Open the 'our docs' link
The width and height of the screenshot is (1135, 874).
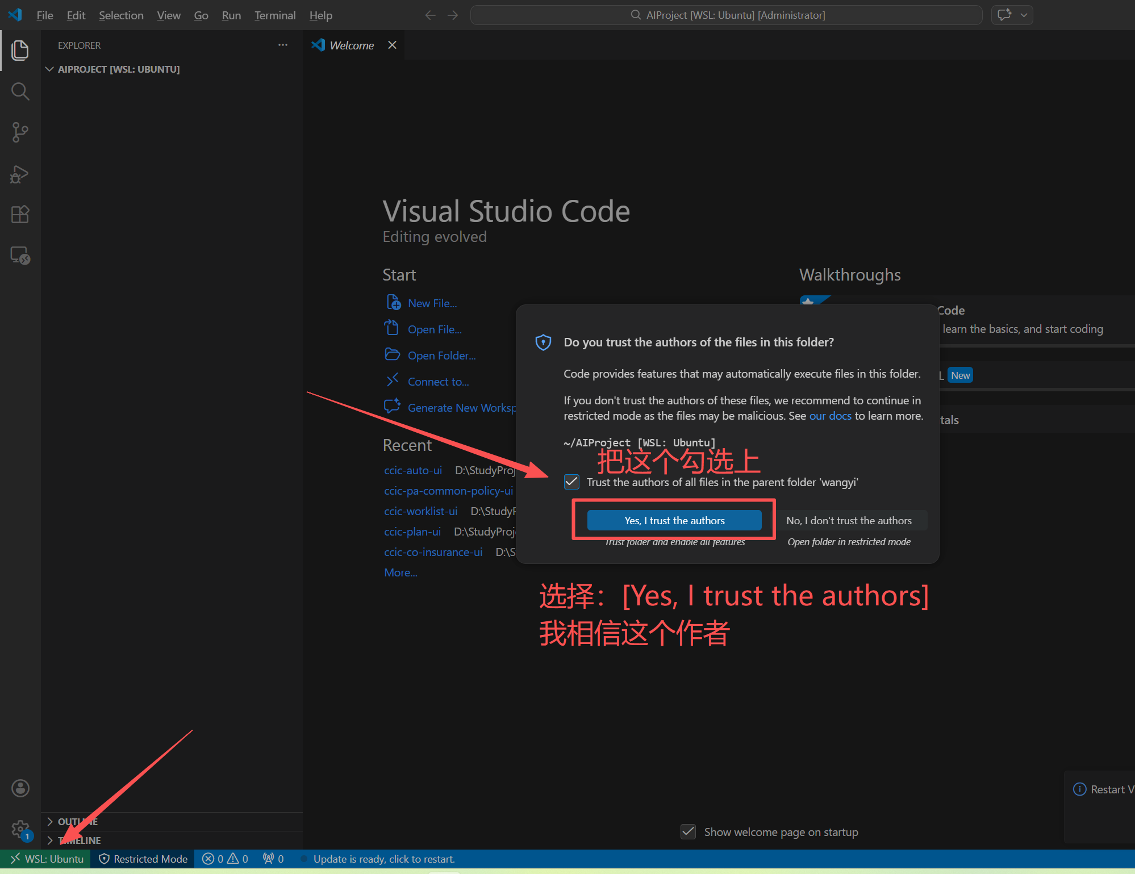[x=830, y=416]
